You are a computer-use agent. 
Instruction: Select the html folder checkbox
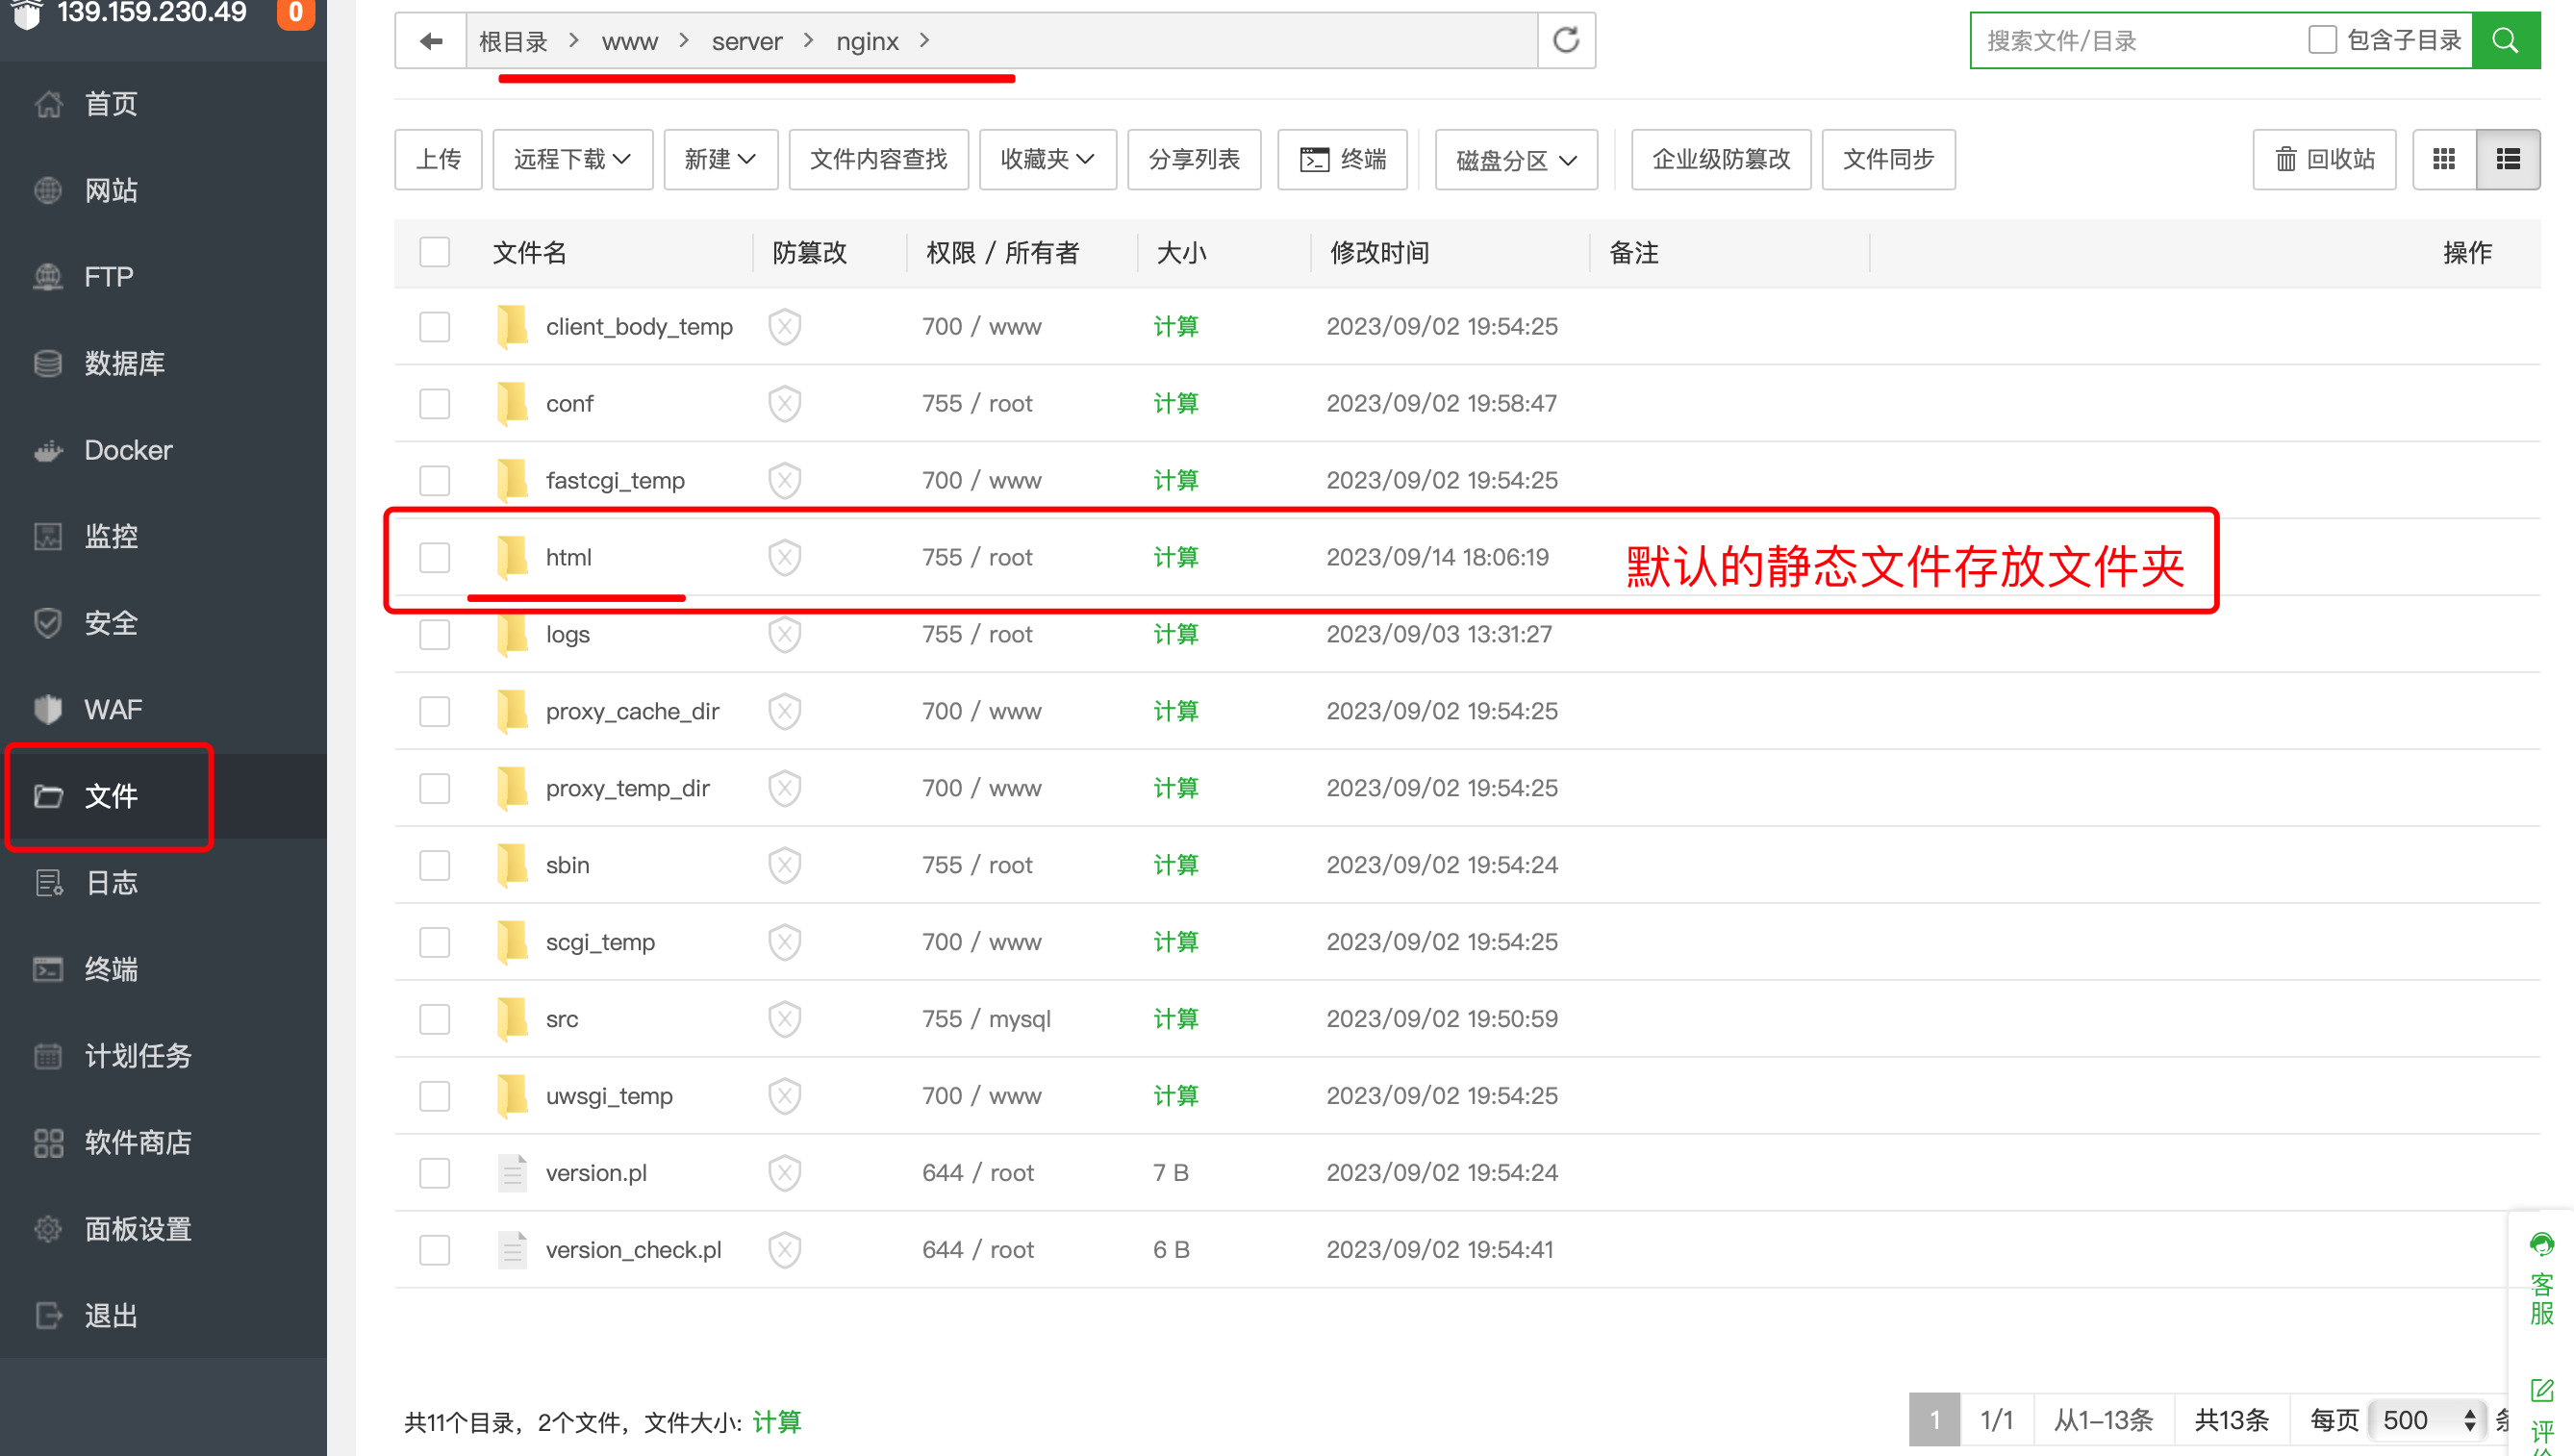click(434, 558)
